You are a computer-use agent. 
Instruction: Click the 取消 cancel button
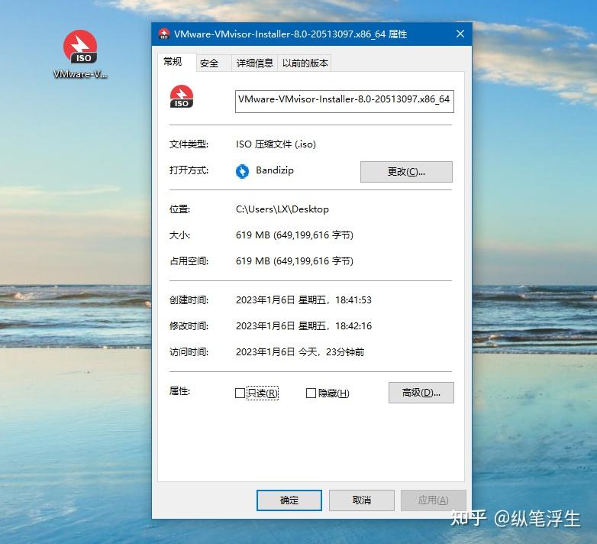[x=361, y=500]
